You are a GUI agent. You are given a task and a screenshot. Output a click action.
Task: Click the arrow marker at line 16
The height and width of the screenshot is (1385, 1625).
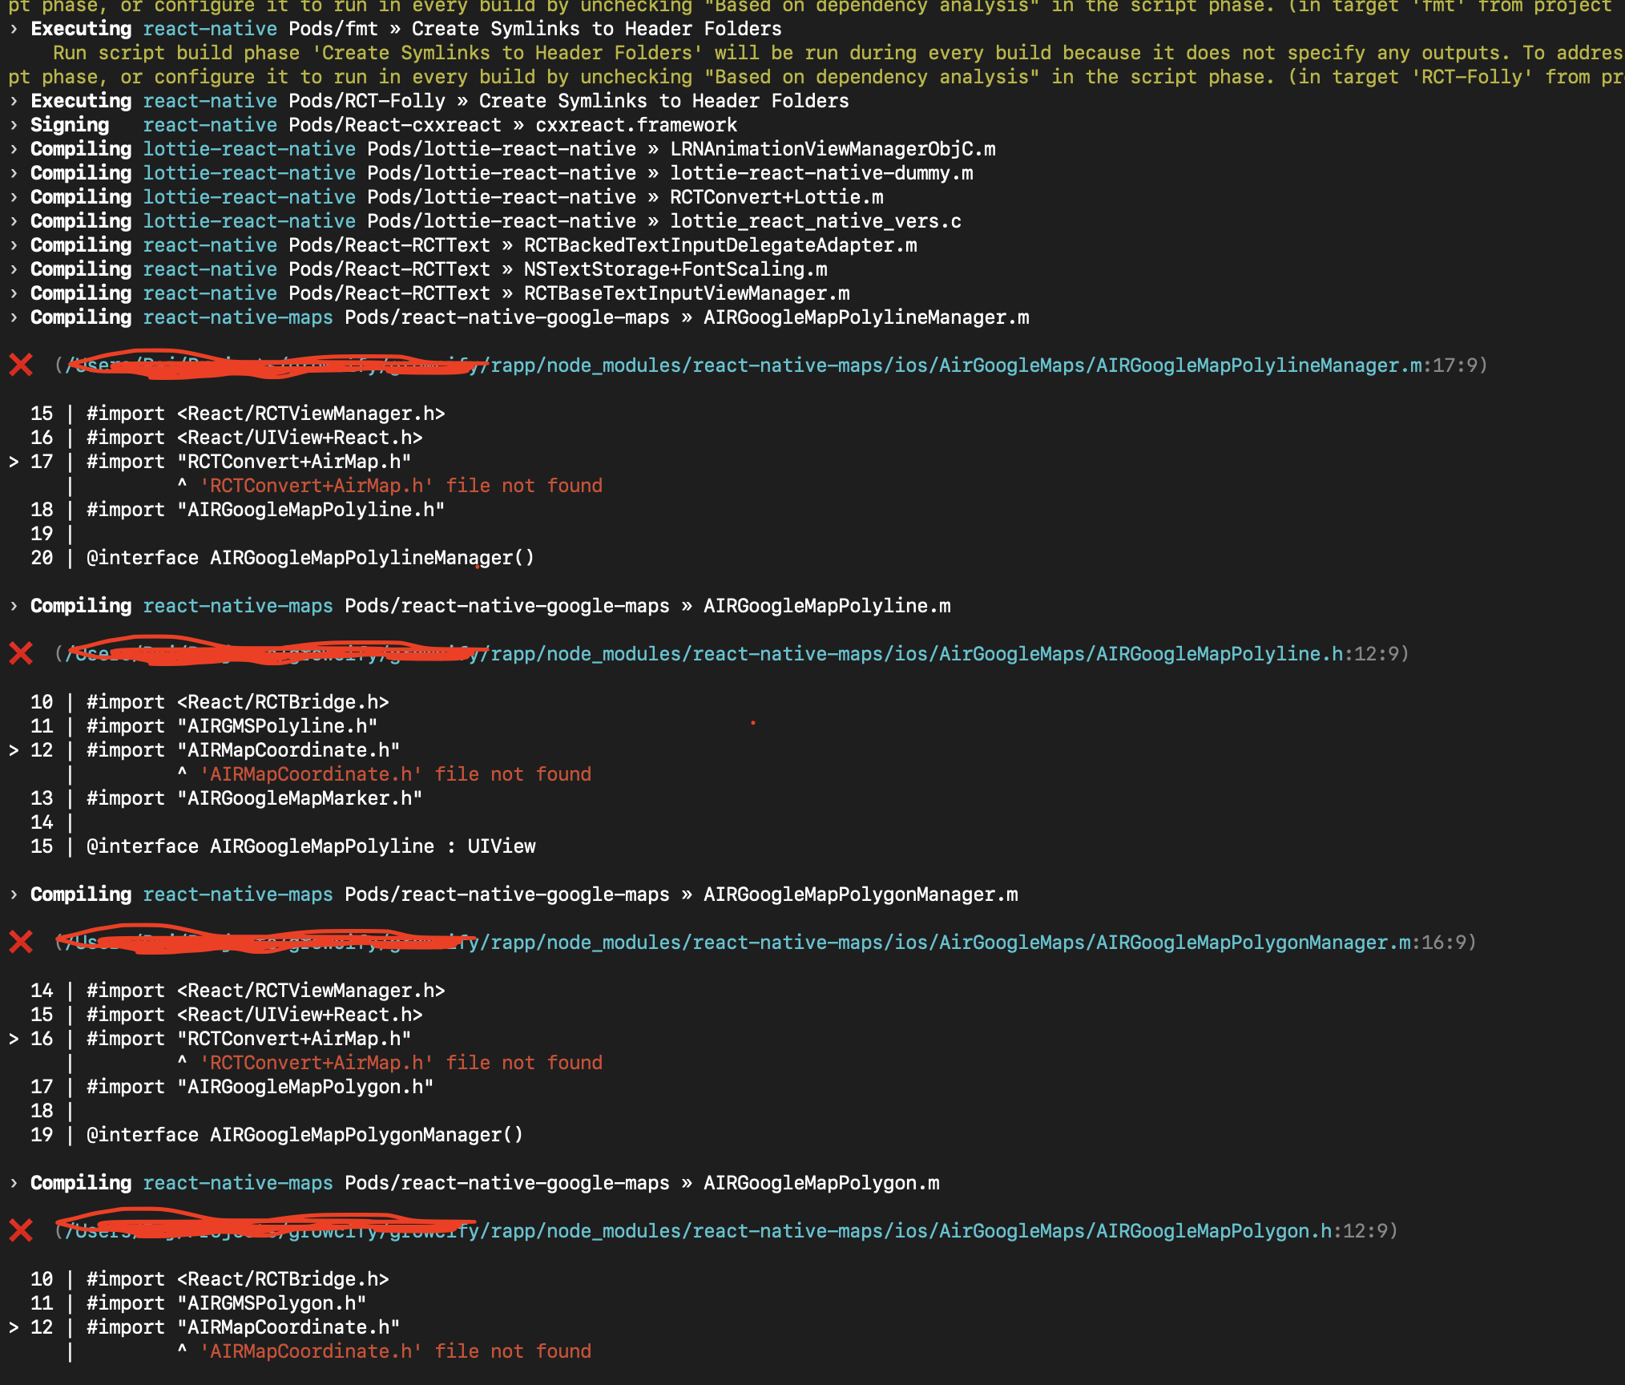click(x=14, y=1038)
